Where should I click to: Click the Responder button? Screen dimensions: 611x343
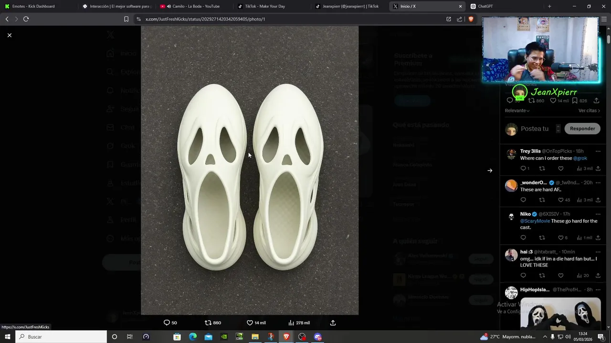(582, 129)
